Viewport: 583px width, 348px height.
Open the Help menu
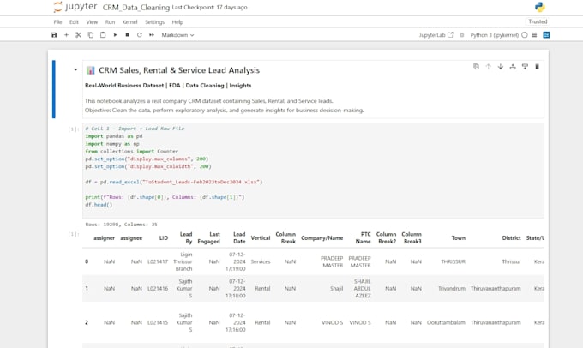click(x=177, y=22)
